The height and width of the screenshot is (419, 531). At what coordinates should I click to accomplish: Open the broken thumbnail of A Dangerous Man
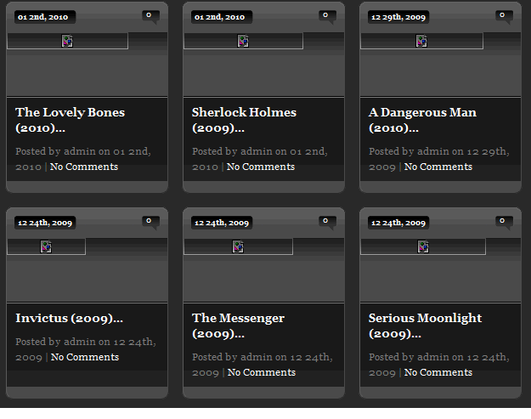pyautogui.click(x=421, y=41)
